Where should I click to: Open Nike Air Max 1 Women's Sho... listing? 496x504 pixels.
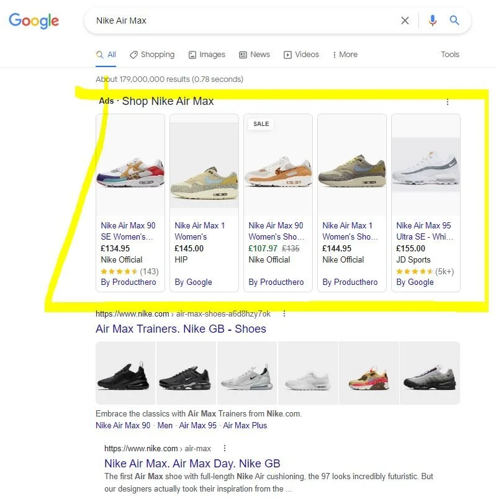350,231
